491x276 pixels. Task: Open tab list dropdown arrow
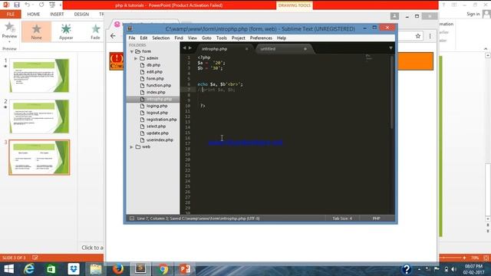390,48
